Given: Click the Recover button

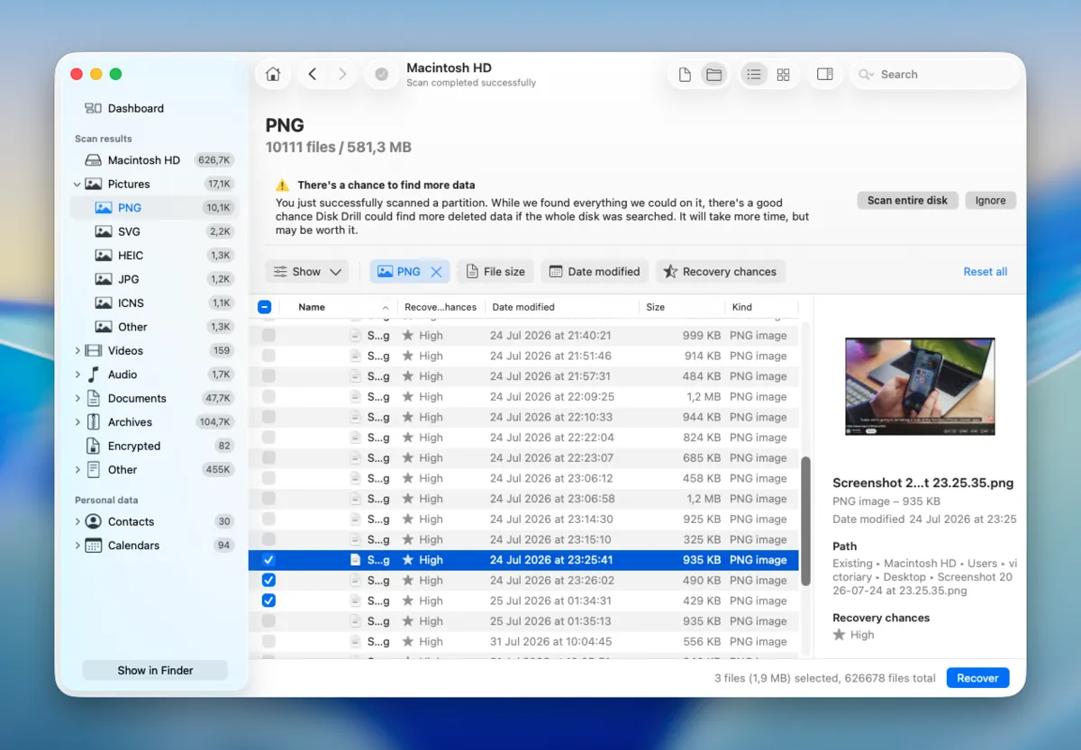Looking at the screenshot, I should tap(977, 678).
